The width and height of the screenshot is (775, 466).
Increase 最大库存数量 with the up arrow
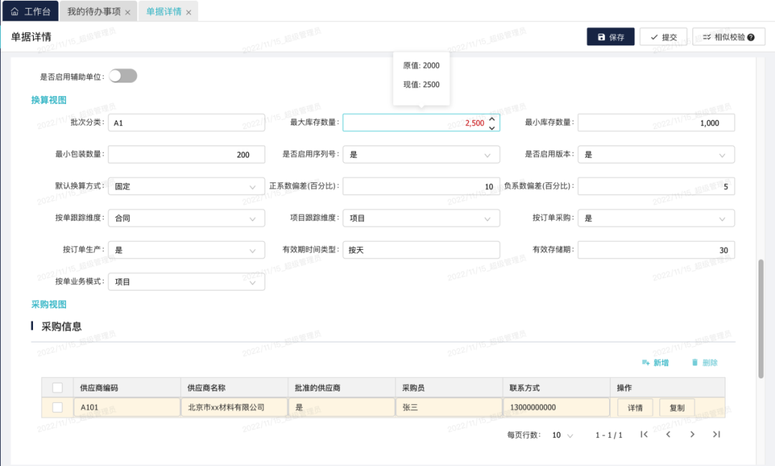click(492, 119)
